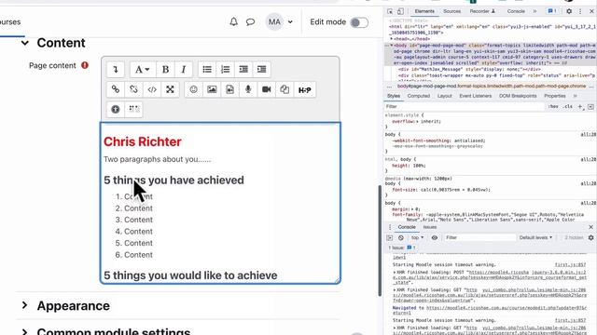Open DevTools three-dot customize menu

580,11
